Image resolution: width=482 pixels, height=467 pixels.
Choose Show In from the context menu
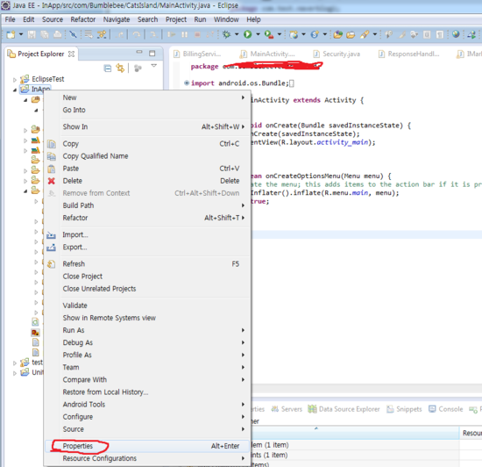147,126
